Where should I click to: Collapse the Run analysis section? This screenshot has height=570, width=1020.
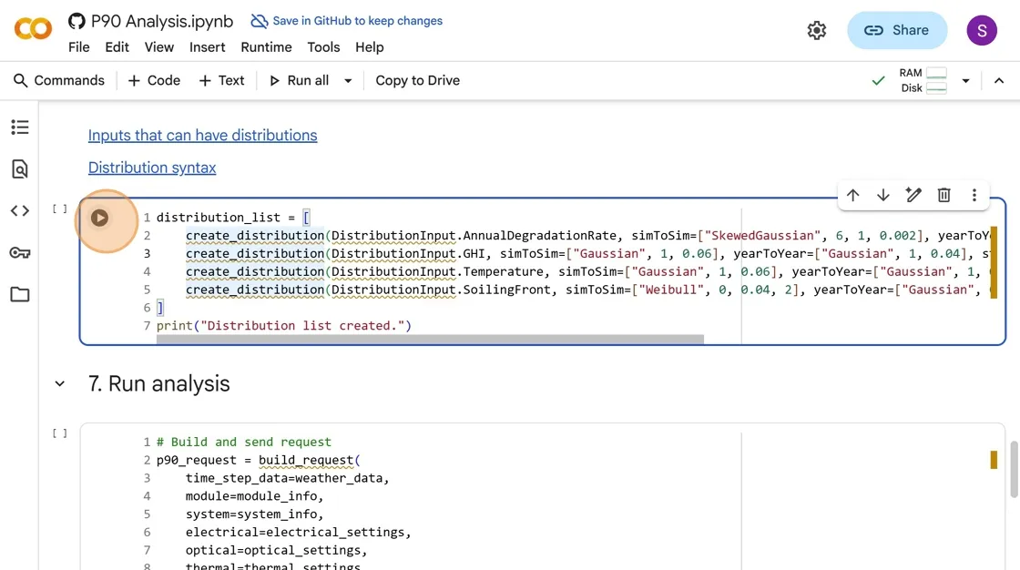(x=60, y=384)
